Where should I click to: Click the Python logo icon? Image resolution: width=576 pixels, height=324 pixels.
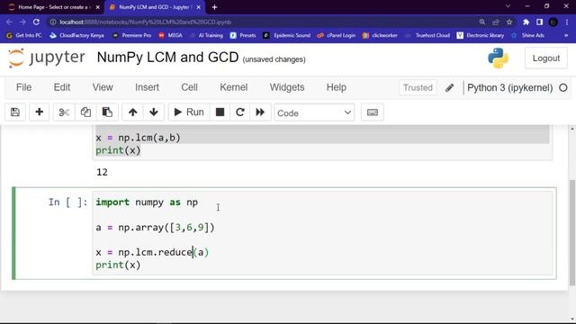pyautogui.click(x=498, y=58)
